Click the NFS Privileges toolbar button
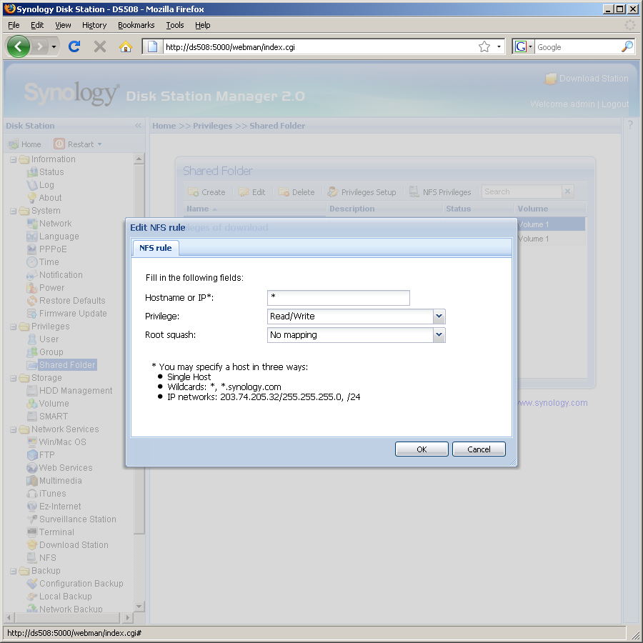 pyautogui.click(x=440, y=192)
